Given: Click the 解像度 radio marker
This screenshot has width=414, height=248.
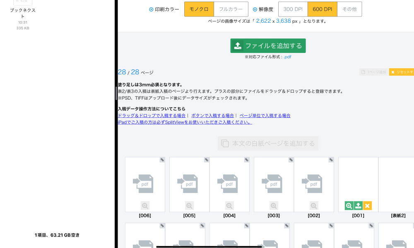Looking at the screenshot, I should click(x=255, y=10).
